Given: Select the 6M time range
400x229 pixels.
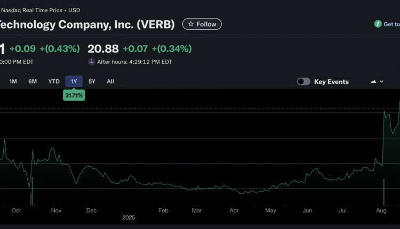Looking at the screenshot, I should tap(33, 81).
